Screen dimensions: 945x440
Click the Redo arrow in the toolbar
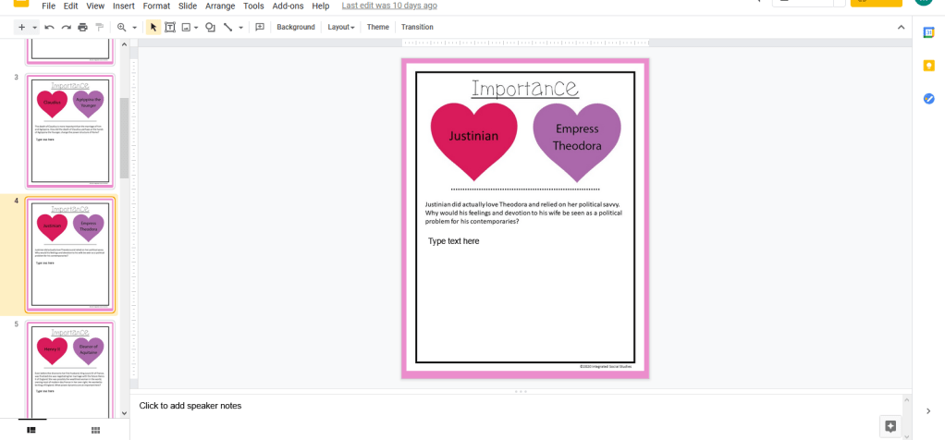(66, 28)
